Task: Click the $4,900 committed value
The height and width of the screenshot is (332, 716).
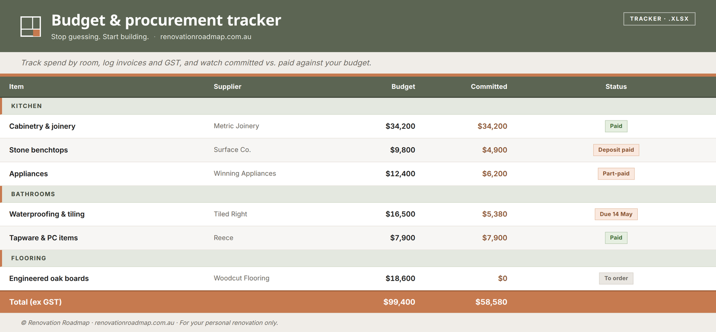Action: point(495,150)
